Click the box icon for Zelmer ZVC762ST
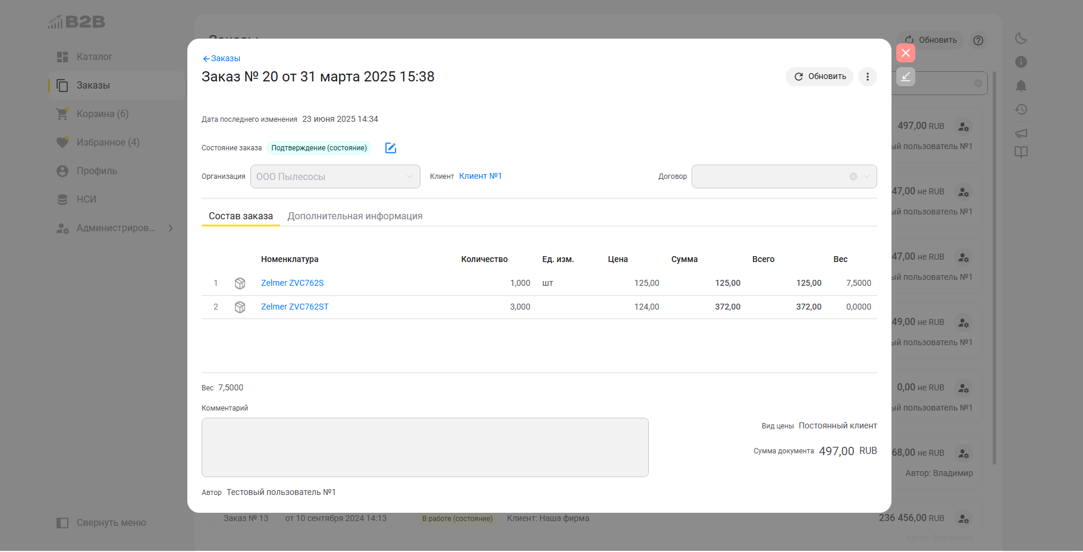 [x=240, y=307]
